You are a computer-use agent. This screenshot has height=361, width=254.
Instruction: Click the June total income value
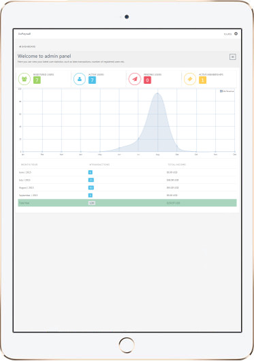pos(172,172)
